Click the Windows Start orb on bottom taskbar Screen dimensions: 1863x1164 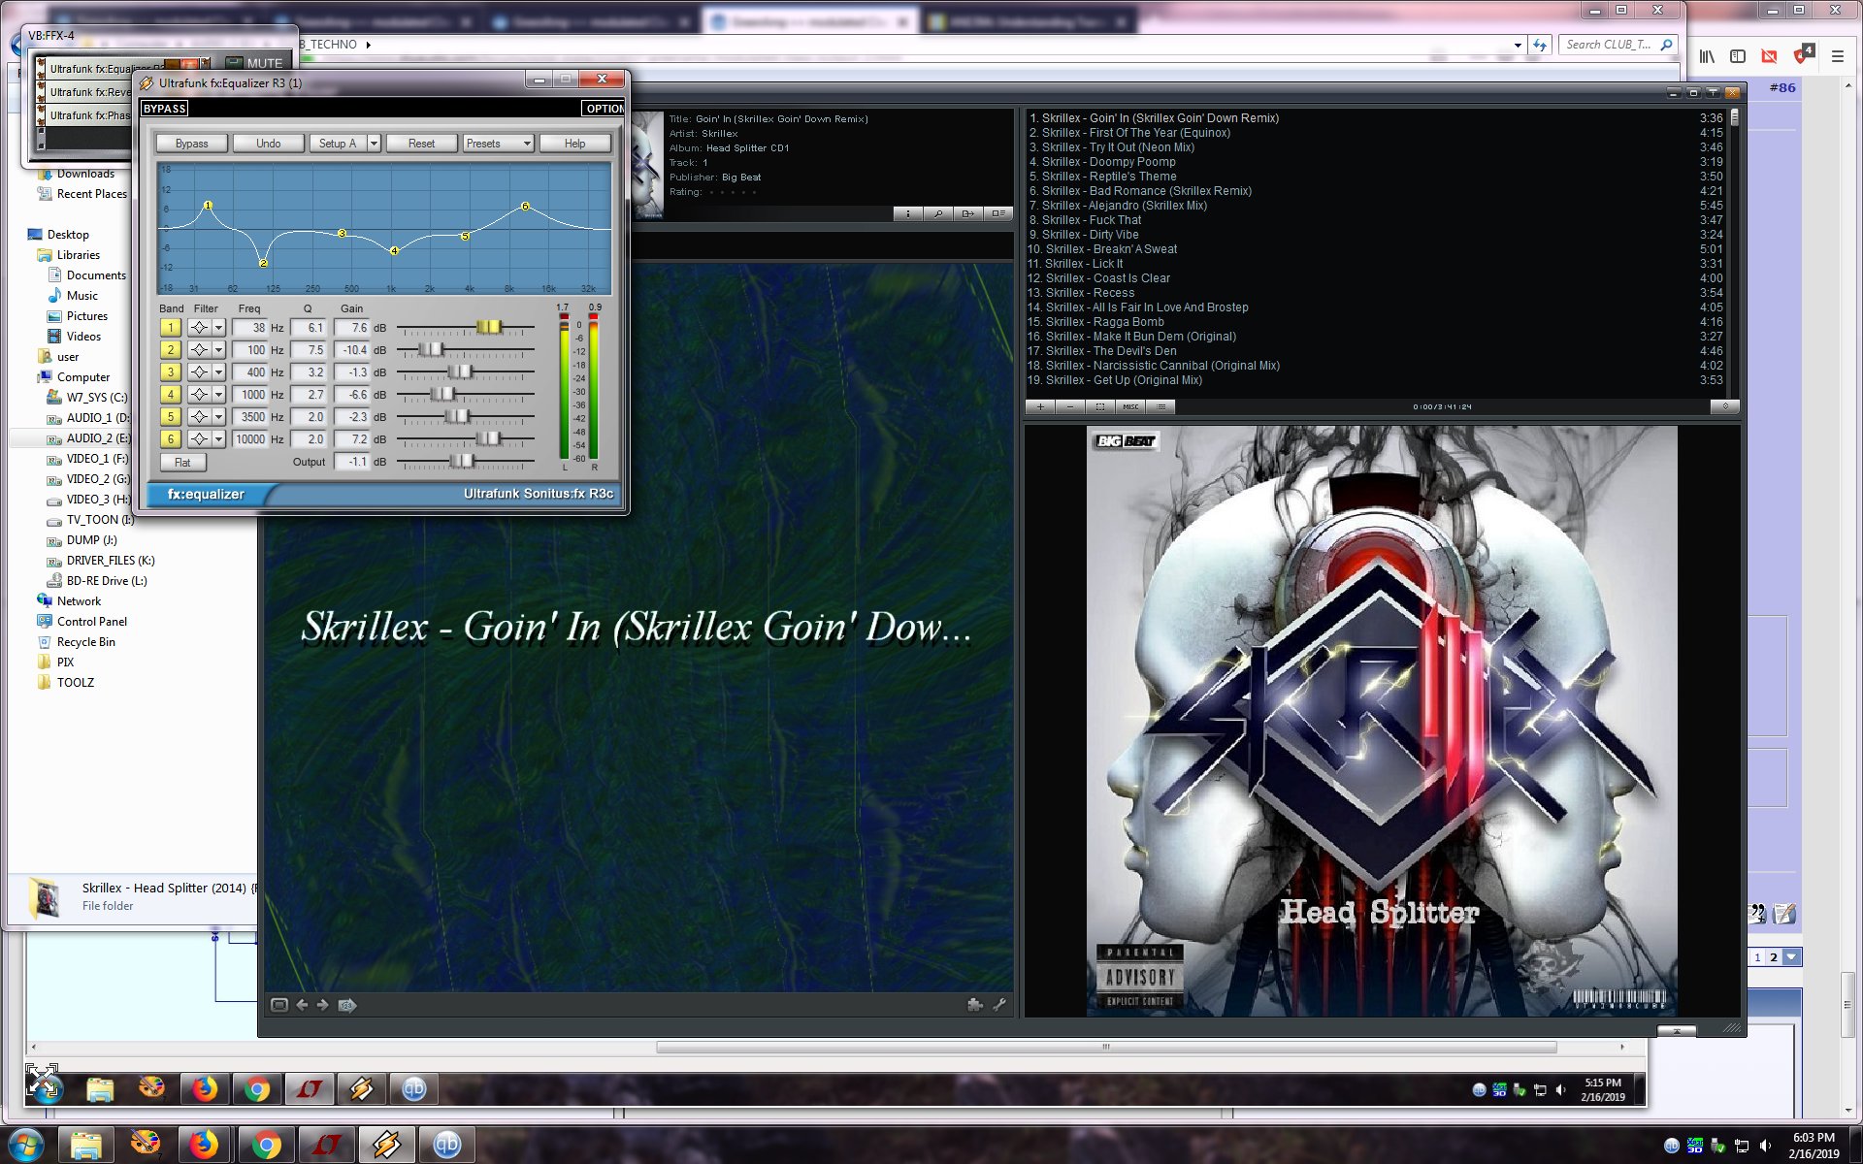point(25,1146)
